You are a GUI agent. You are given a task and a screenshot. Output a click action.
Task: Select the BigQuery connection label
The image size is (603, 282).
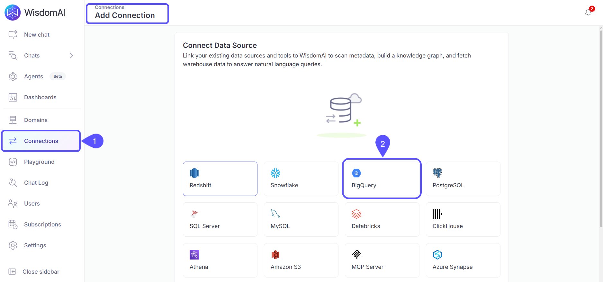pyautogui.click(x=364, y=185)
